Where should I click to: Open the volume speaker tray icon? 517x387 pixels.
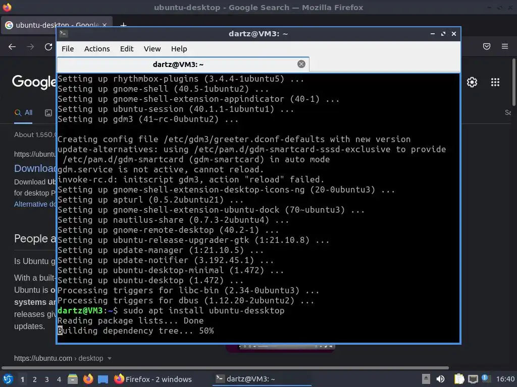click(440, 379)
